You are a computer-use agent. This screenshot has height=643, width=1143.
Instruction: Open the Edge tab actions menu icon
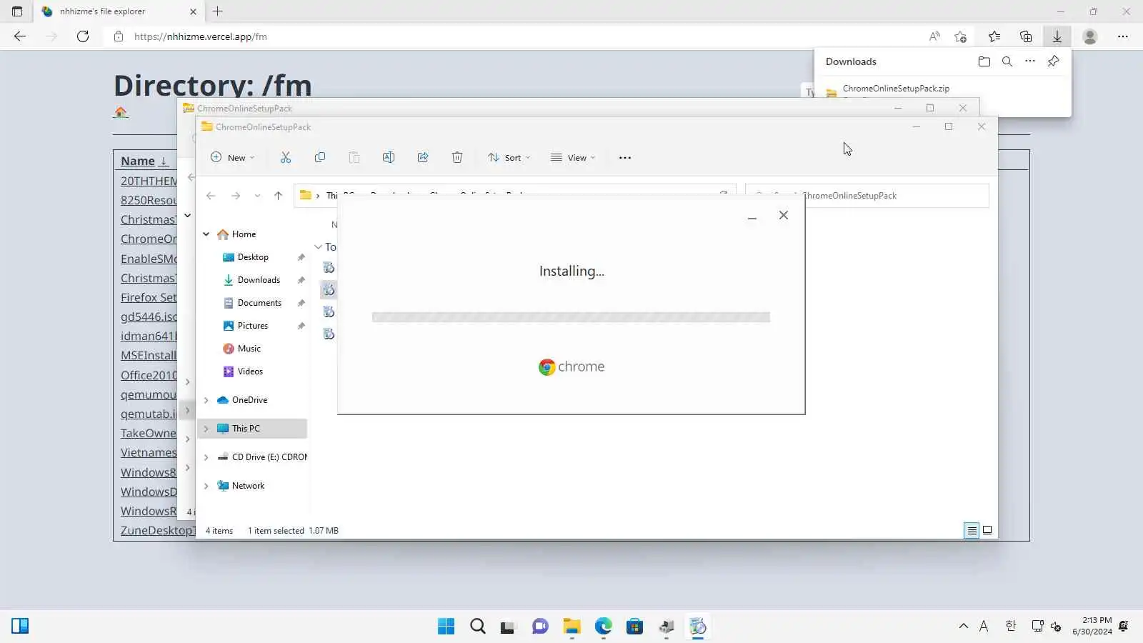tap(17, 11)
